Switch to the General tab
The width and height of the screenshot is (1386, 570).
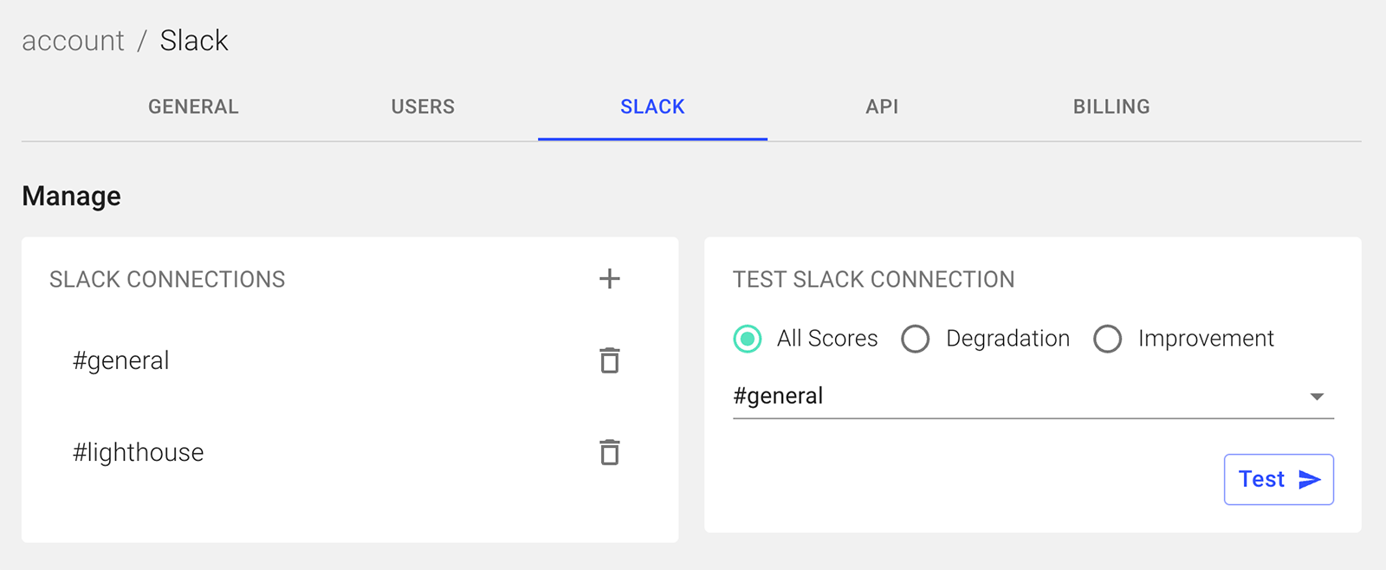[193, 107]
